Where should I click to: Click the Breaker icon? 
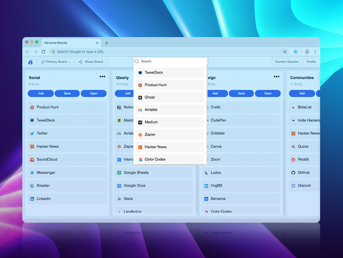point(32,186)
